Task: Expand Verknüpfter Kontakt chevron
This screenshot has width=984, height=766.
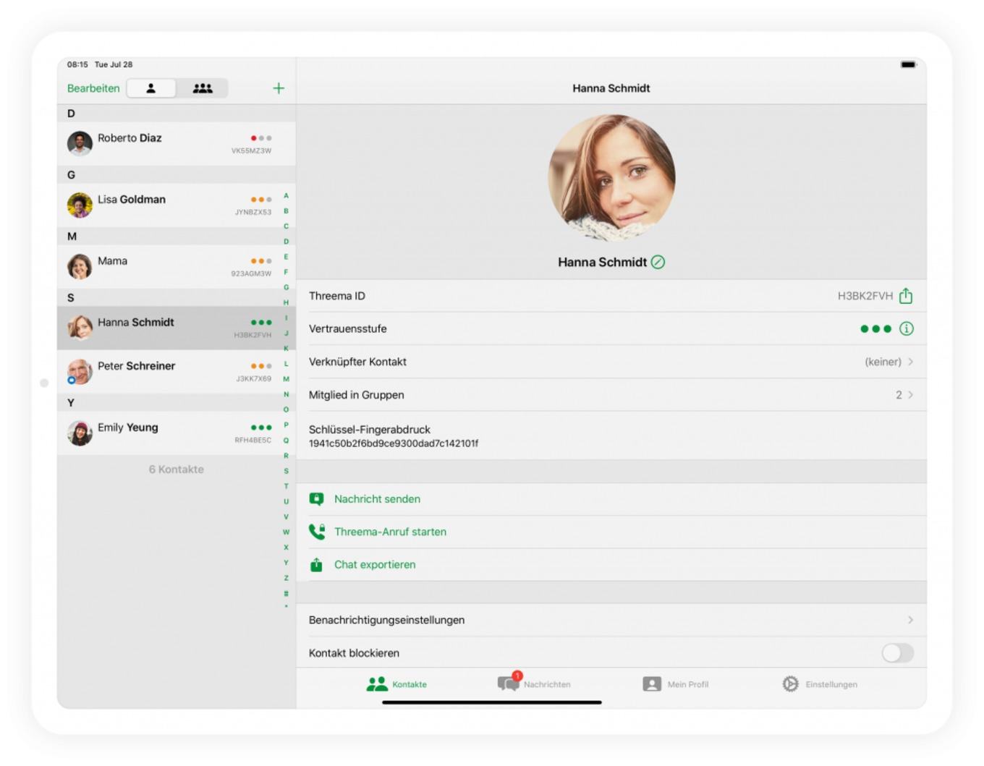Action: [x=910, y=362]
